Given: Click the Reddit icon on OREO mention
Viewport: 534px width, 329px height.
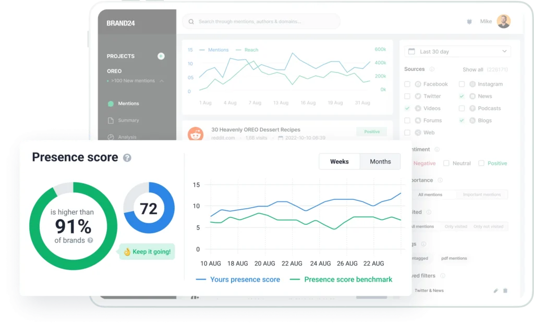Looking at the screenshot, I should tap(196, 134).
